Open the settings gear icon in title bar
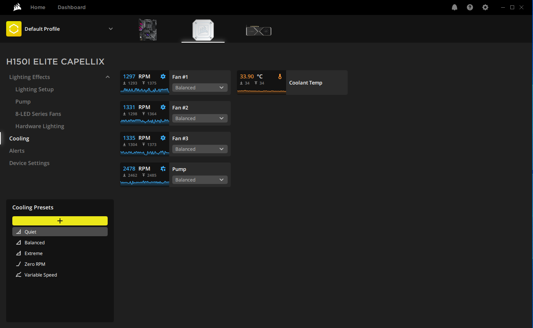The width and height of the screenshot is (533, 328). (485, 7)
